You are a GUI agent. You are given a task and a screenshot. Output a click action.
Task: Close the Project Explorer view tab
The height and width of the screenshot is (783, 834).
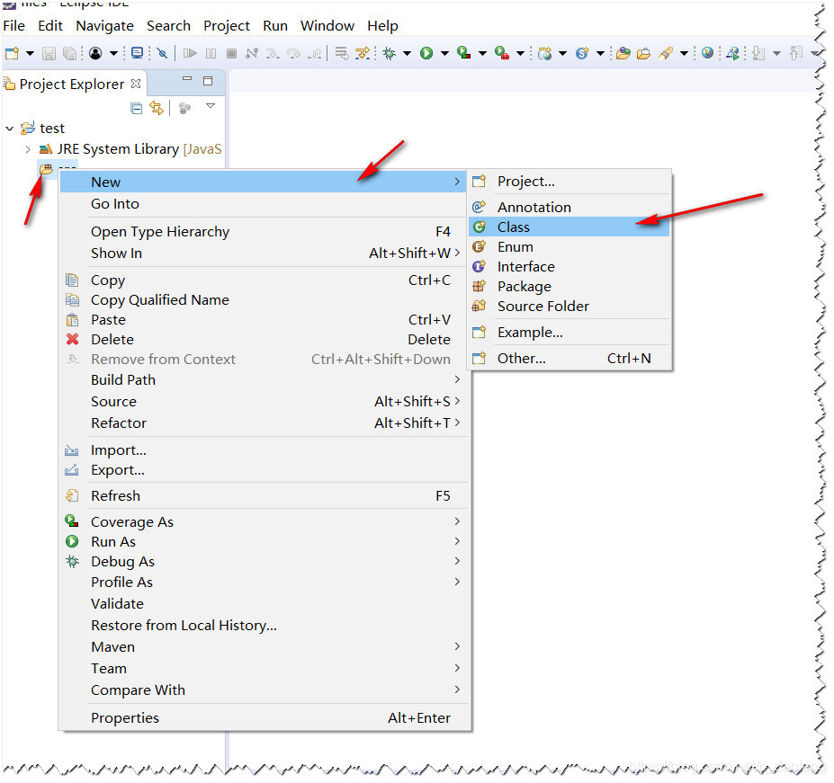(136, 84)
